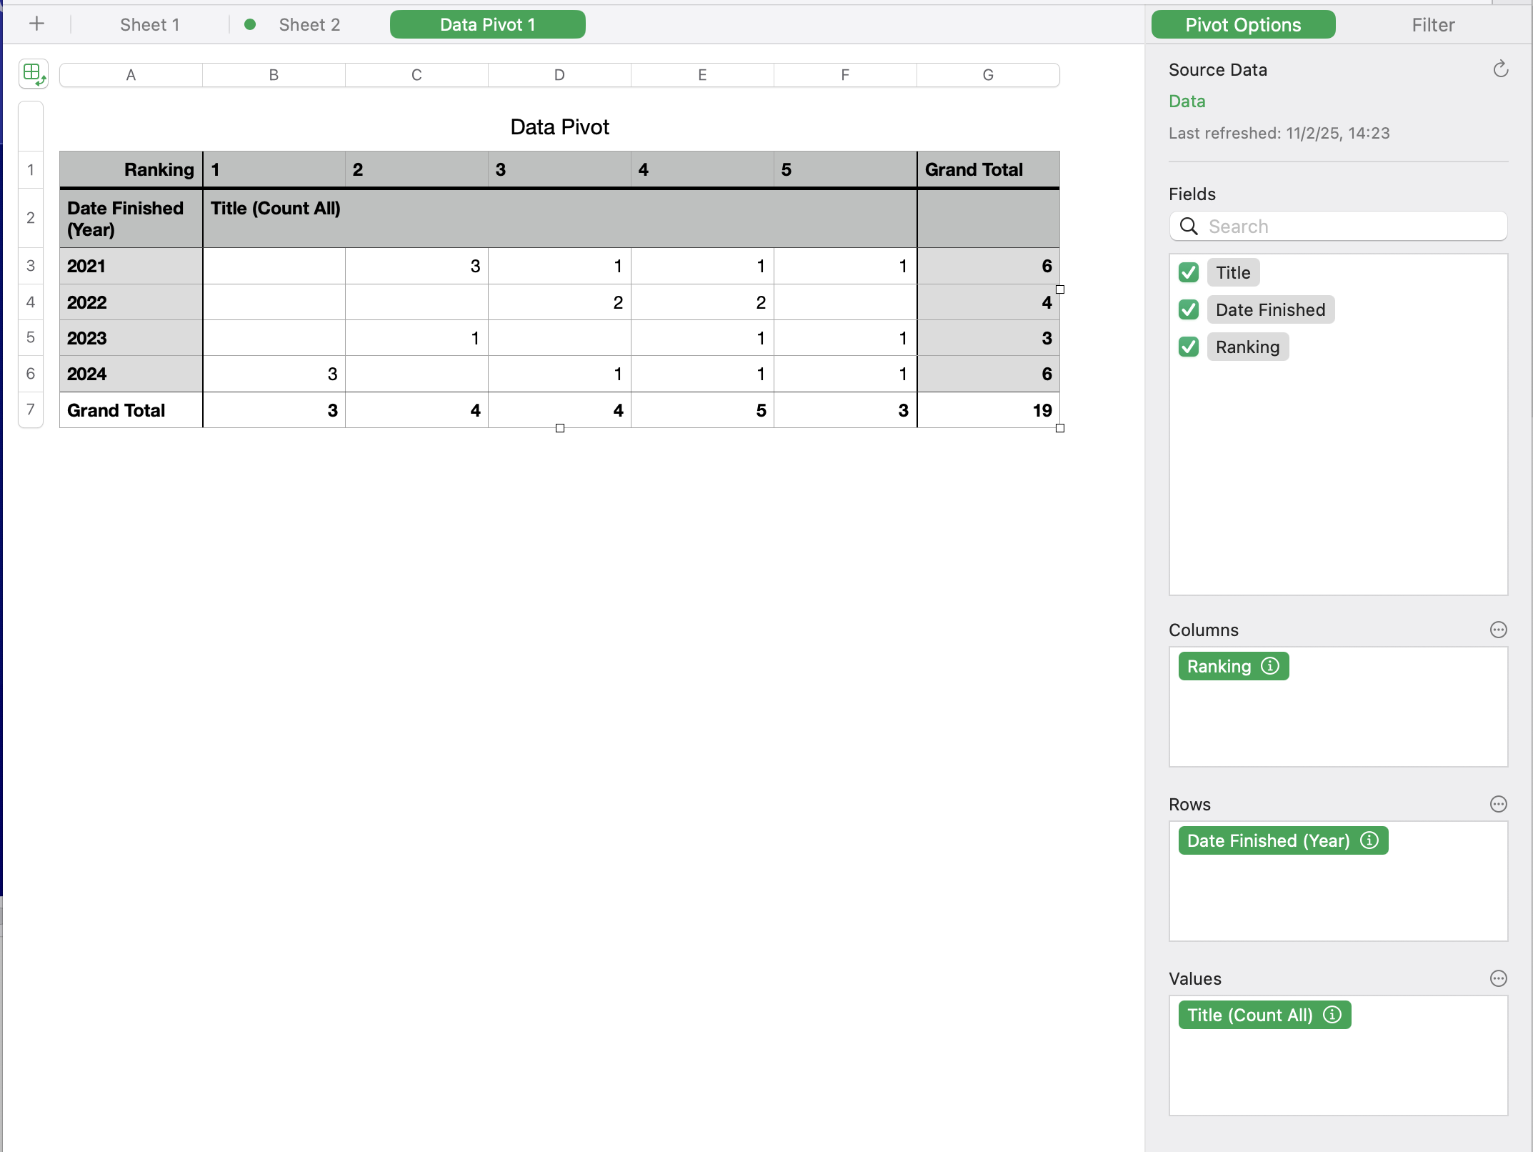This screenshot has height=1152, width=1533.
Task: Uncheck the Title field checkbox
Action: click(x=1189, y=272)
